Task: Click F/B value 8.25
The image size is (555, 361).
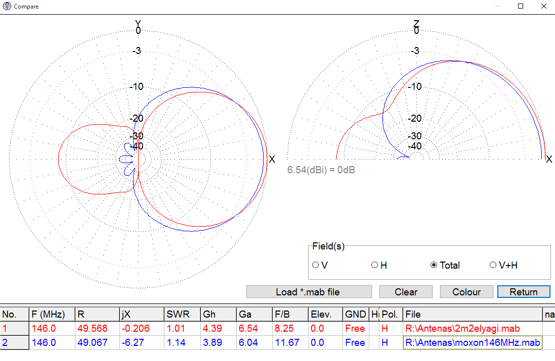Action: [290, 329]
